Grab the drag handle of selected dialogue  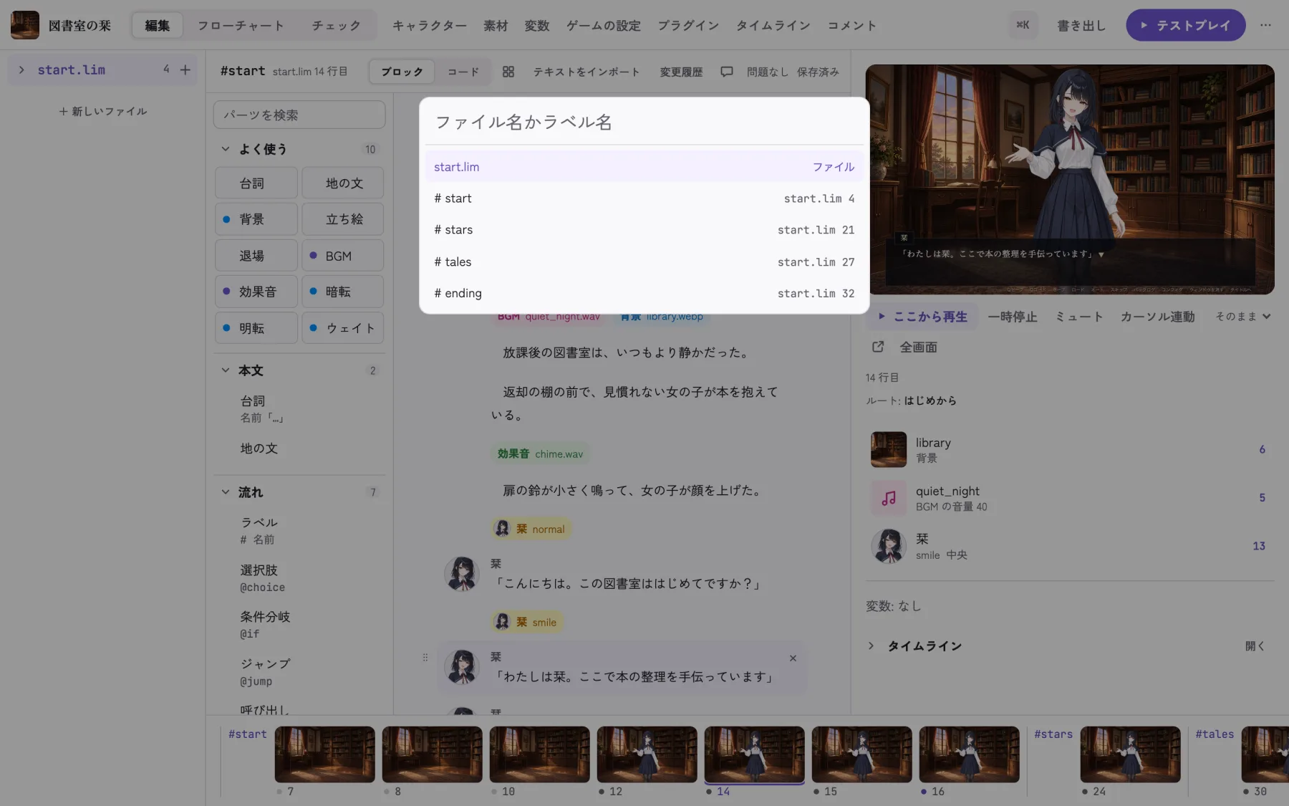425,658
